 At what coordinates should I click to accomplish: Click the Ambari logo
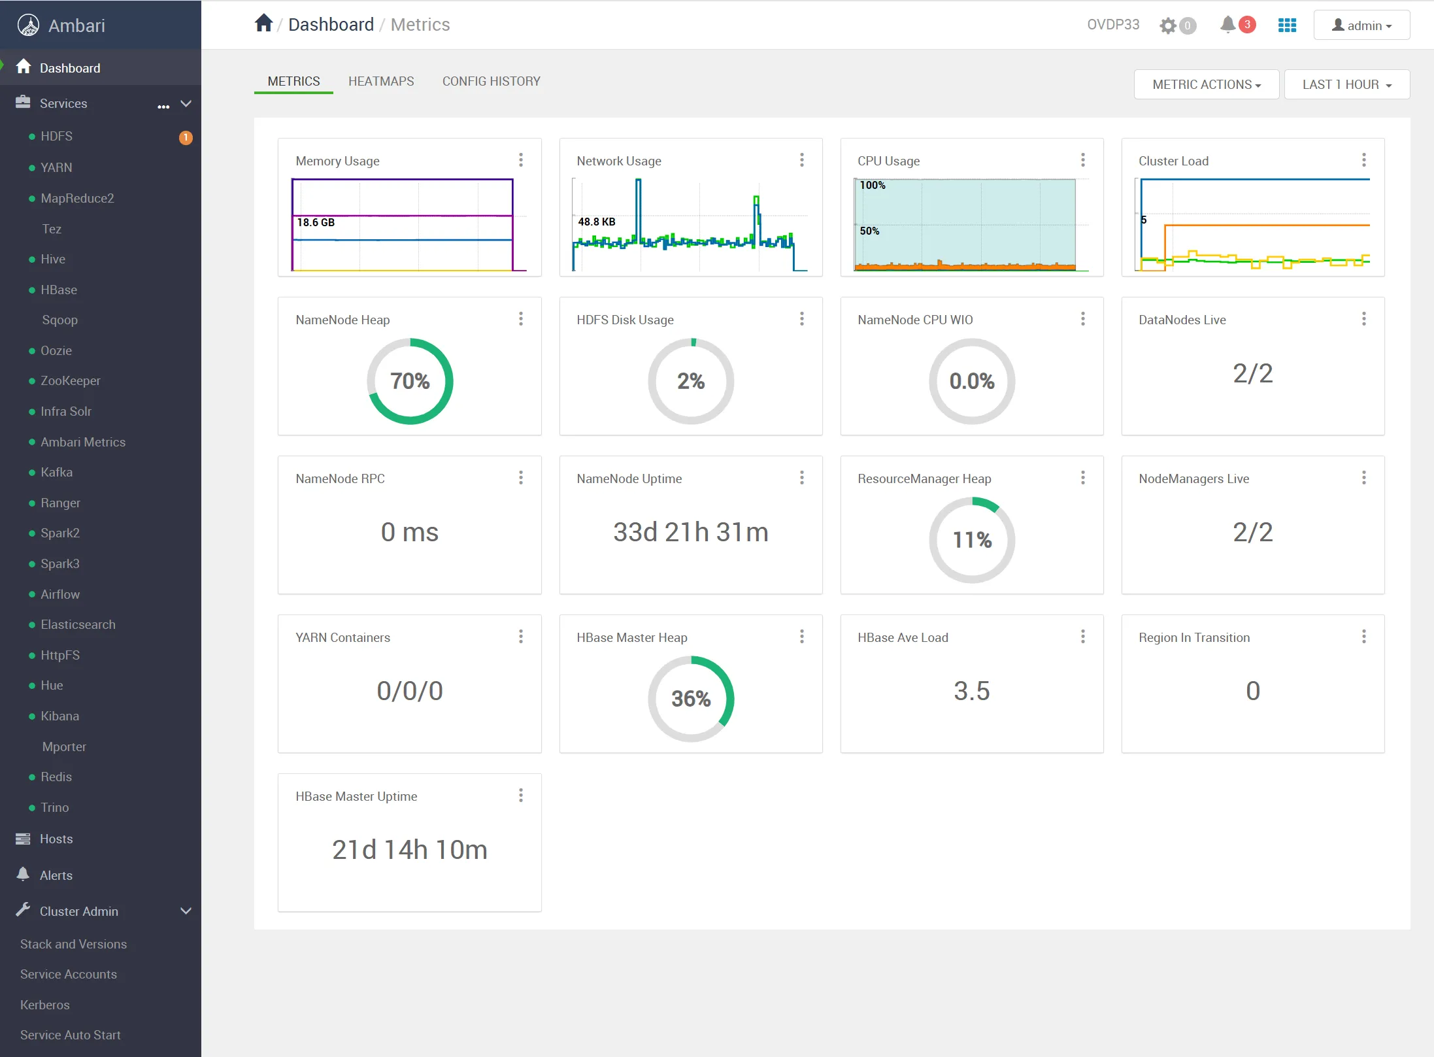[x=28, y=25]
